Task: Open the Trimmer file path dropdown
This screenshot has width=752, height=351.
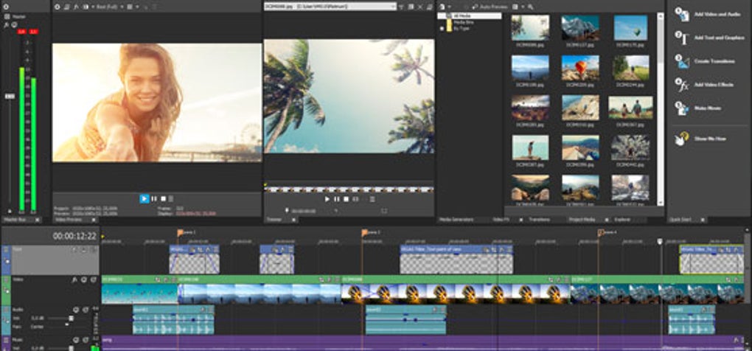Action: click(393, 6)
